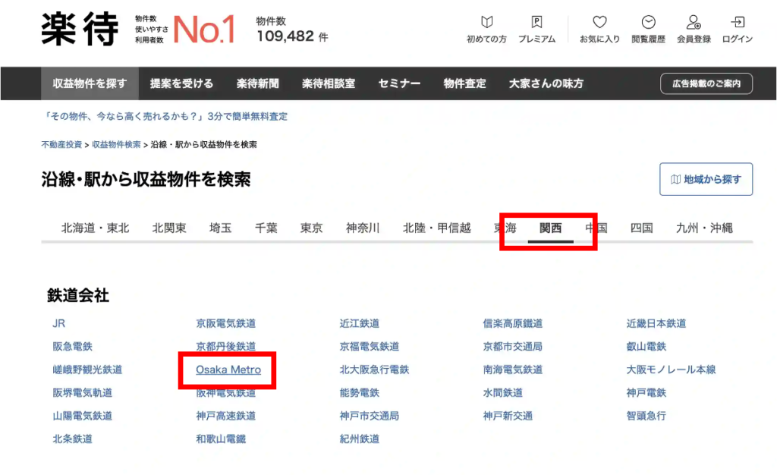This screenshot has width=777, height=475.
Task: Switch to 九州・沖縄 tab
Action: [x=704, y=228]
